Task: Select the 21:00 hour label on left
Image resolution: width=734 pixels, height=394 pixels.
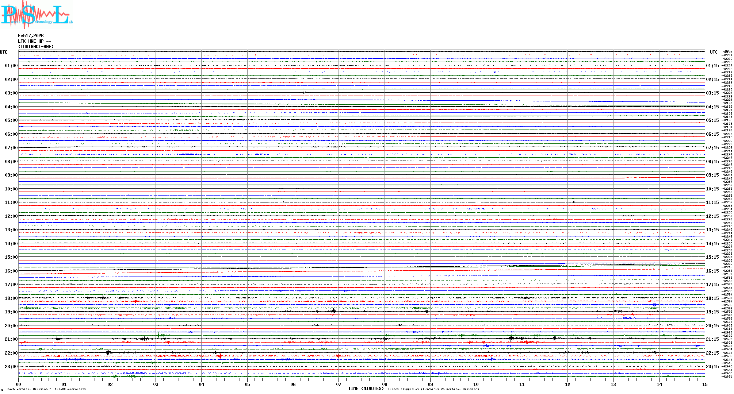Action: pyautogui.click(x=11, y=339)
